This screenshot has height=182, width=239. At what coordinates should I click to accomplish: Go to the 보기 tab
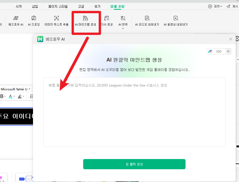97,6
